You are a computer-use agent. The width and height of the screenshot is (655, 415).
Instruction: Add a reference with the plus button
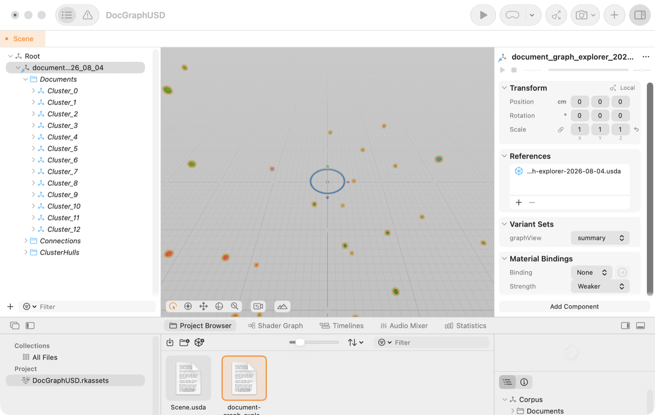pyautogui.click(x=519, y=203)
